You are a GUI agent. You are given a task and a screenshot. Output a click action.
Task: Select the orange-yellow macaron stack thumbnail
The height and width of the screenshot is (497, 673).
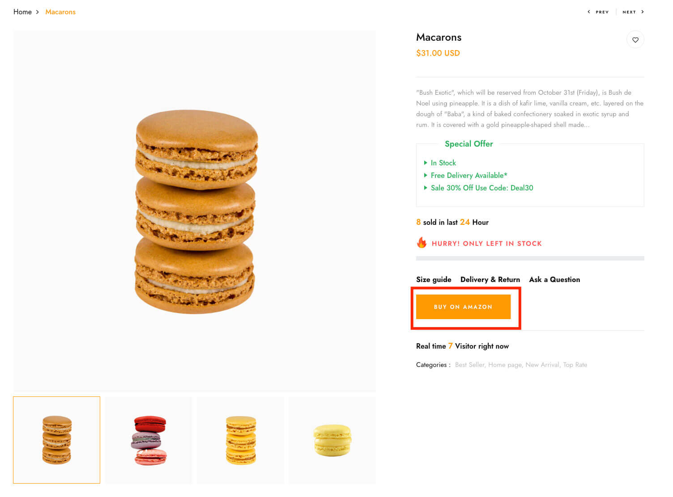coord(241,440)
